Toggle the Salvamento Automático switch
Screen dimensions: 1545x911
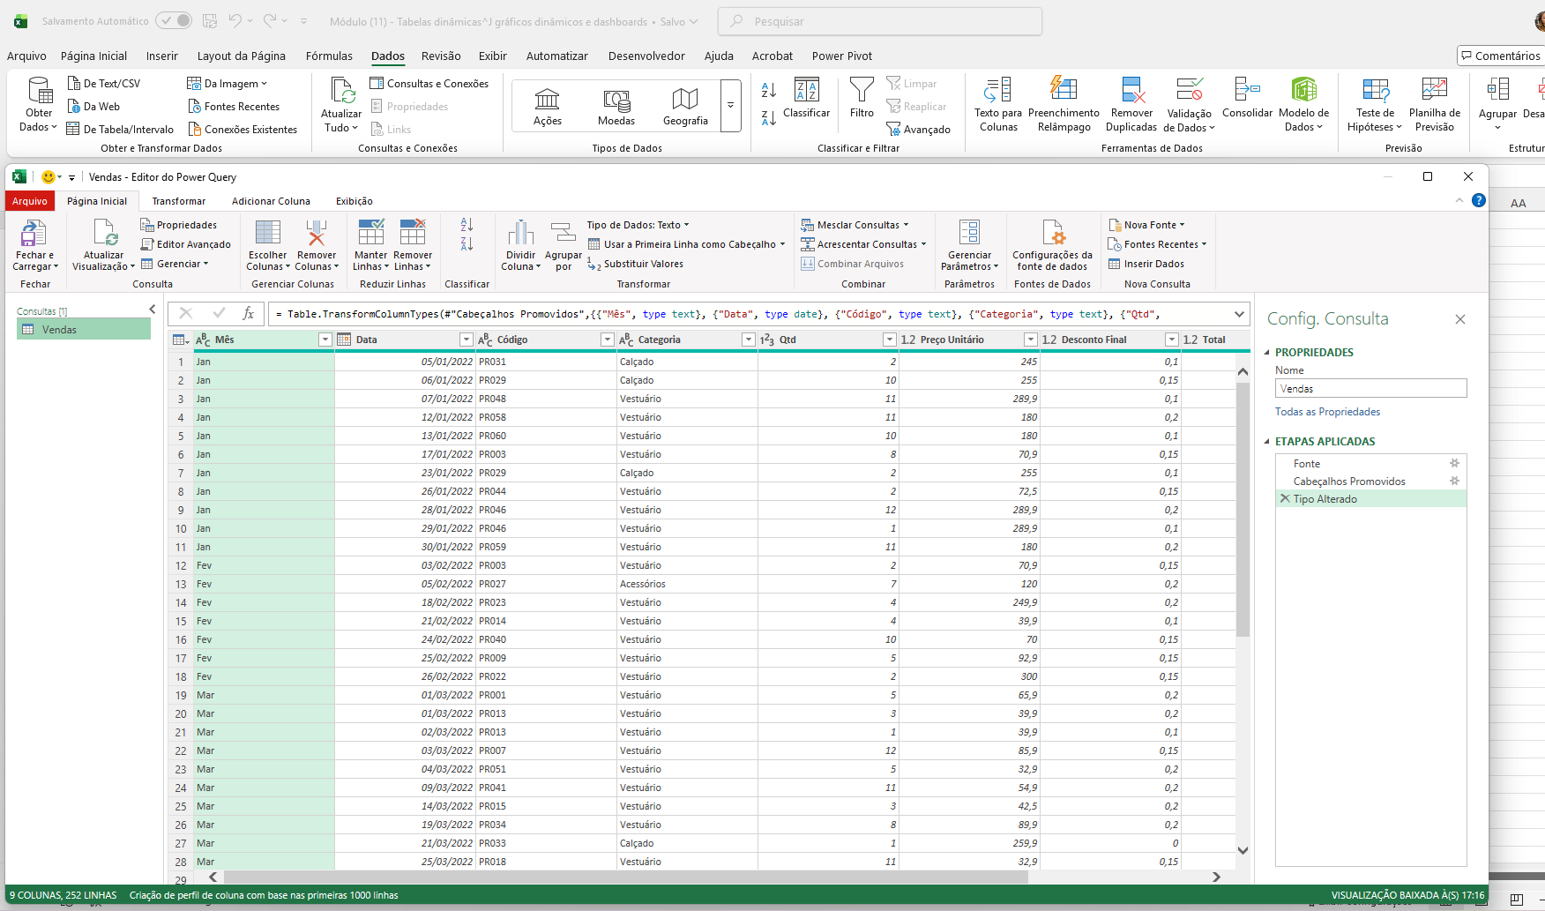click(x=174, y=20)
